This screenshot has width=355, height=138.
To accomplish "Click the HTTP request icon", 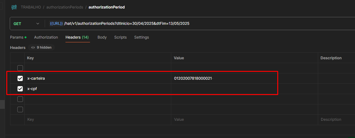I will coord(14,7).
